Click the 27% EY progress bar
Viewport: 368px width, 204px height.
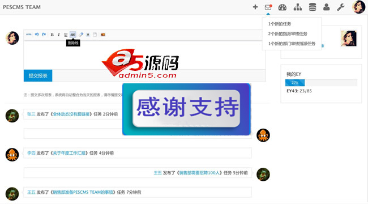295,83
